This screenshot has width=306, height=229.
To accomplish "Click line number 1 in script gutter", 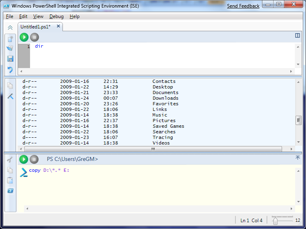I will pos(28,46).
